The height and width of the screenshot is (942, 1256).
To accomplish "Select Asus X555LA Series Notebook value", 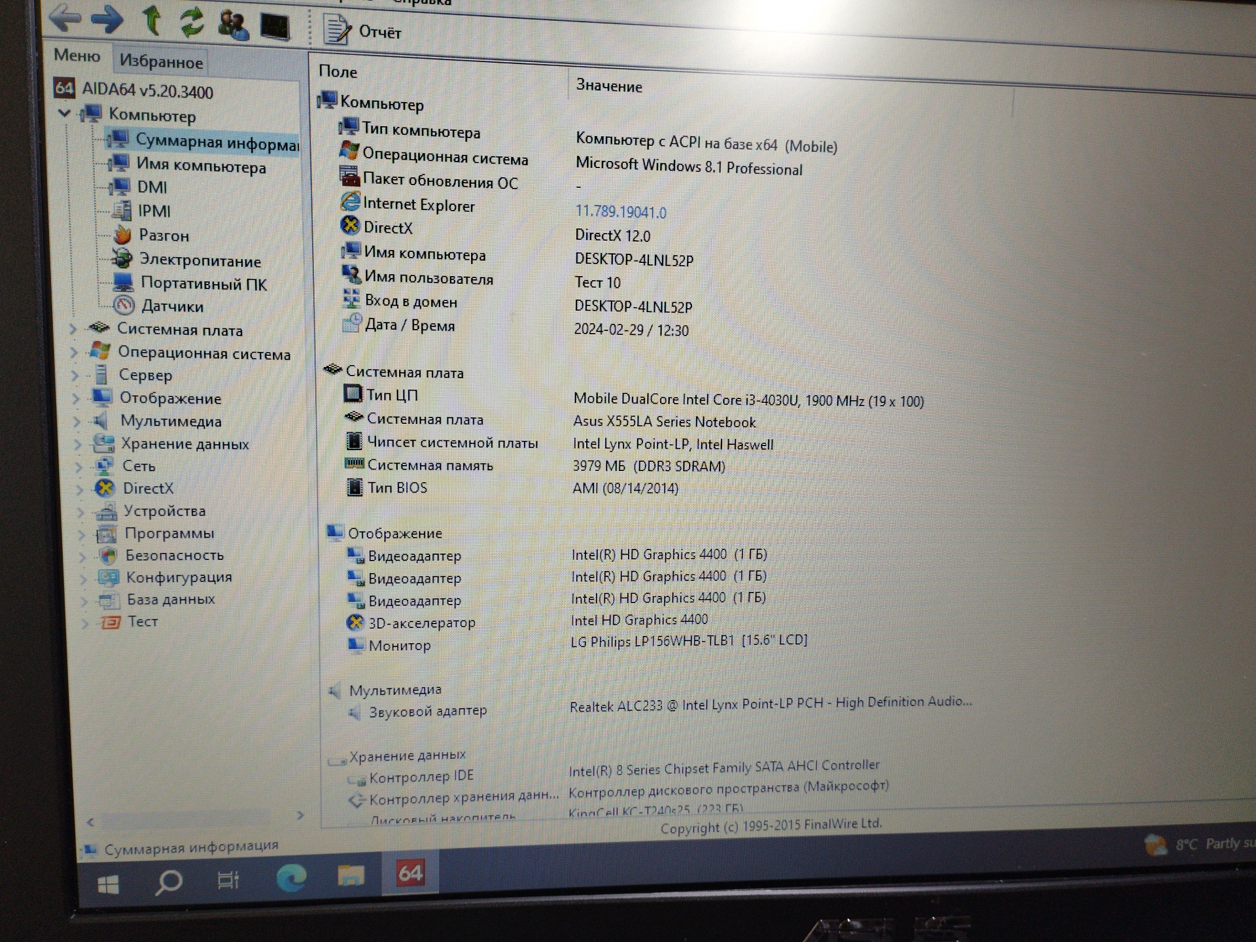I will coord(664,422).
